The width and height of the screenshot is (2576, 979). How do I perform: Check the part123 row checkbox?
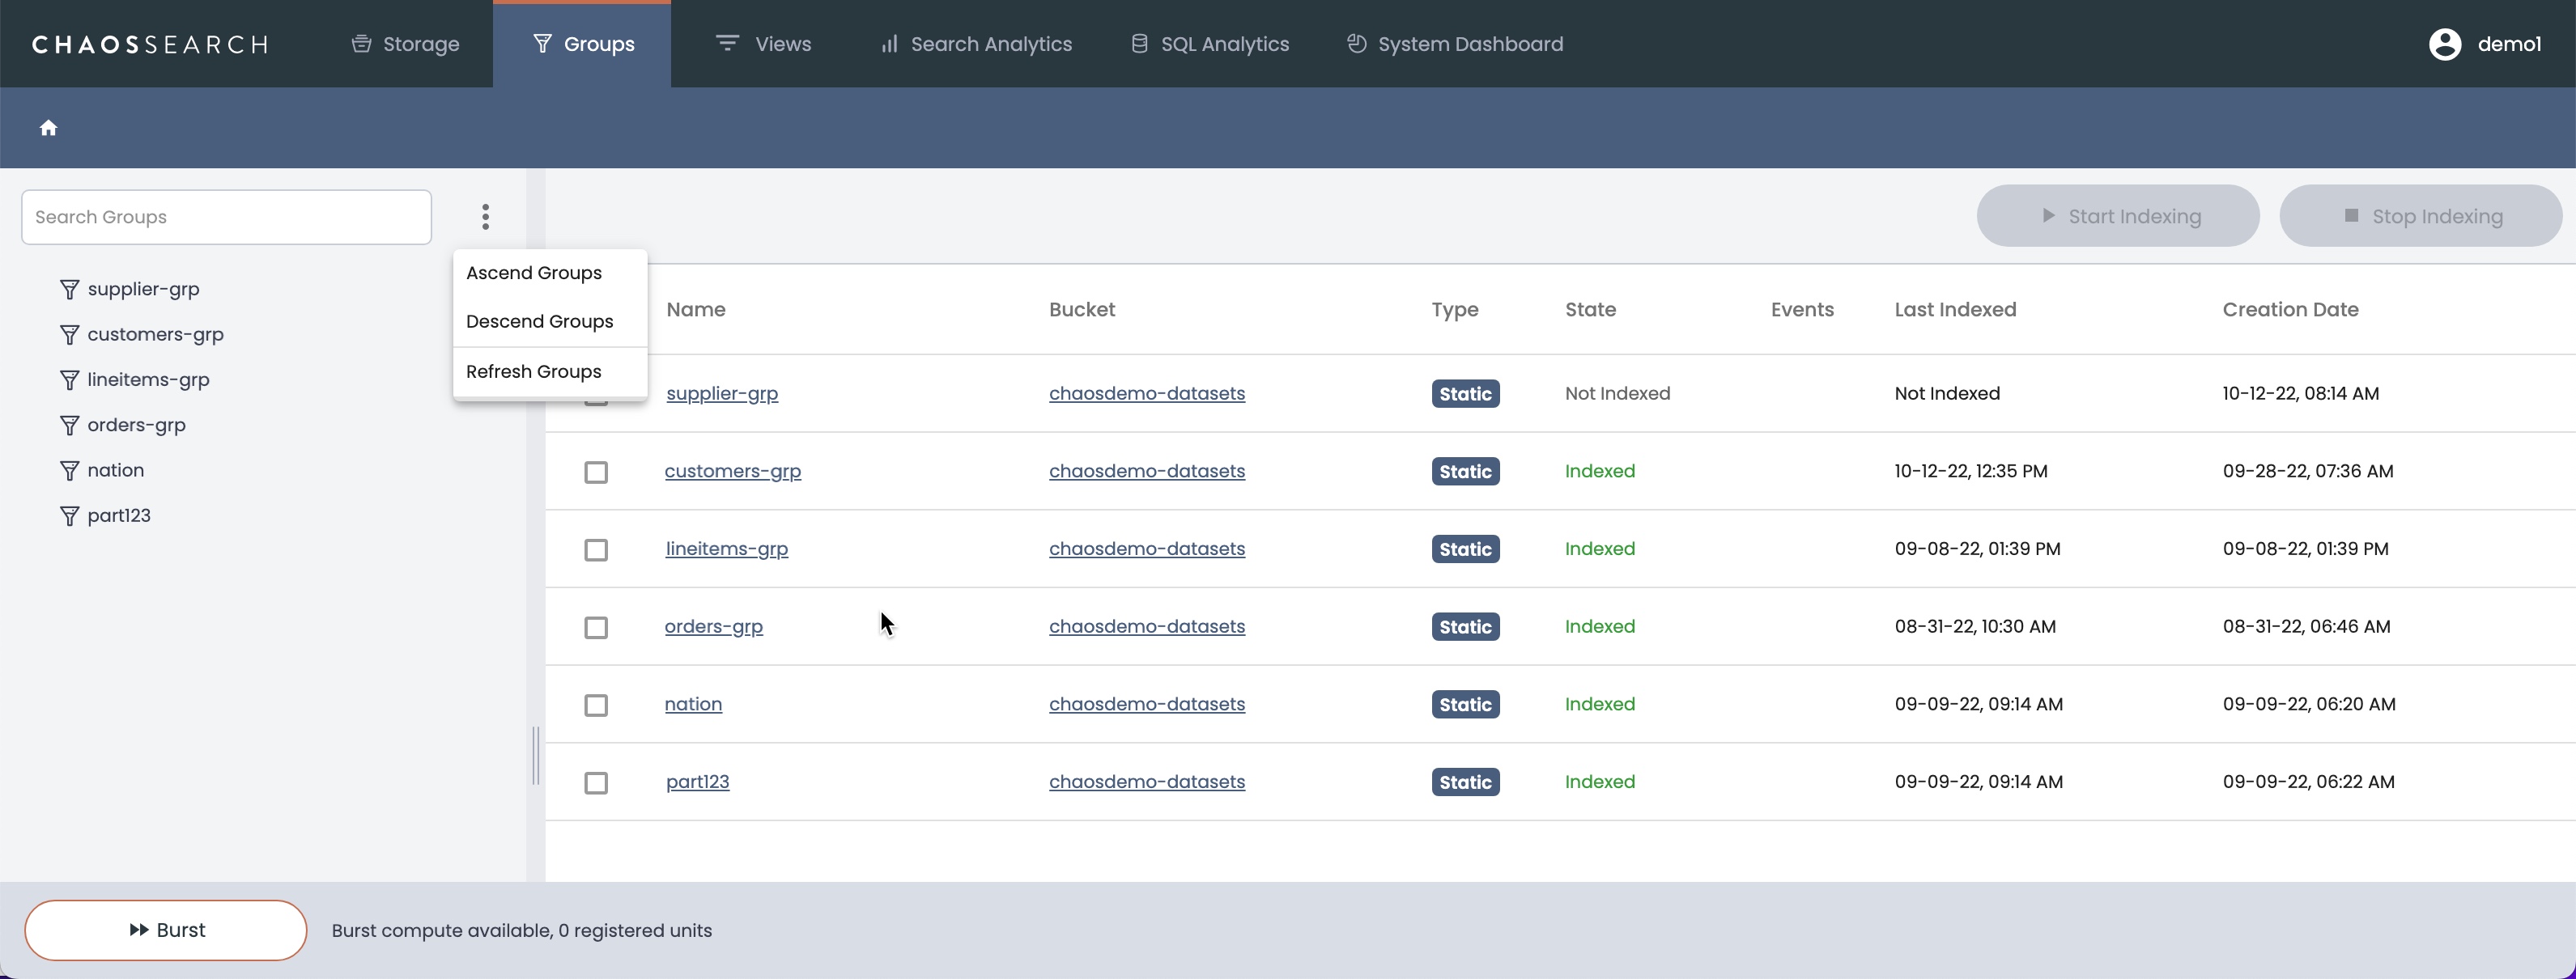click(x=596, y=782)
